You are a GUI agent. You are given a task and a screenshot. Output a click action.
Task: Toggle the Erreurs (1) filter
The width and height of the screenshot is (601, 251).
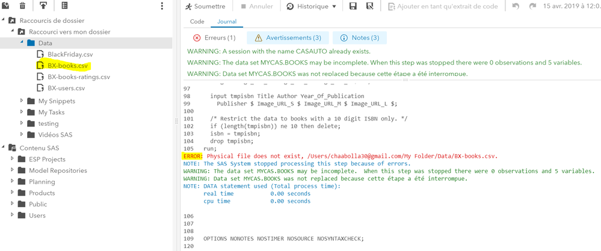pyautogui.click(x=214, y=37)
